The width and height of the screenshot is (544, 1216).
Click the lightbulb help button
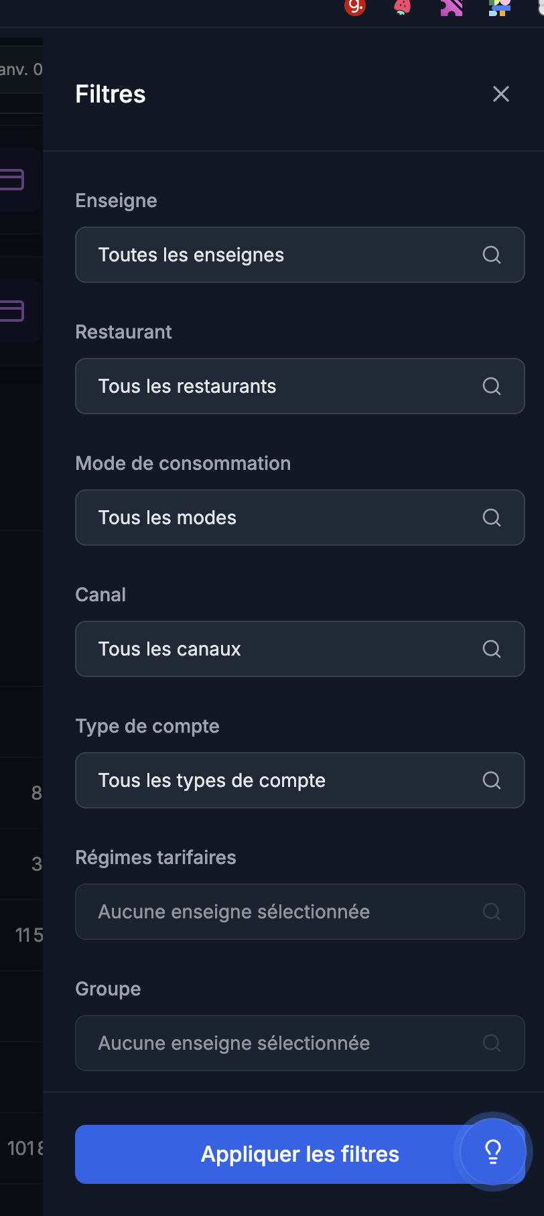(493, 1152)
